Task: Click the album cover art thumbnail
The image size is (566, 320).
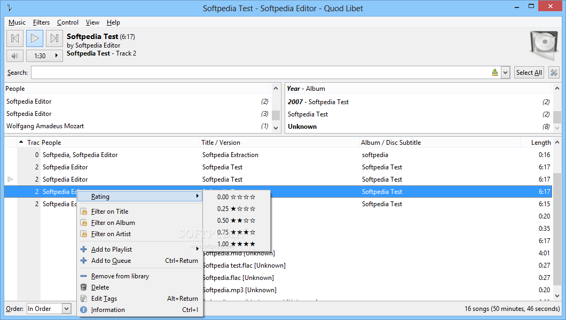Action: point(544,45)
